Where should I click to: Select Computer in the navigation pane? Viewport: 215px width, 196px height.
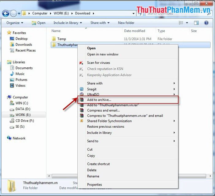coord(20,97)
